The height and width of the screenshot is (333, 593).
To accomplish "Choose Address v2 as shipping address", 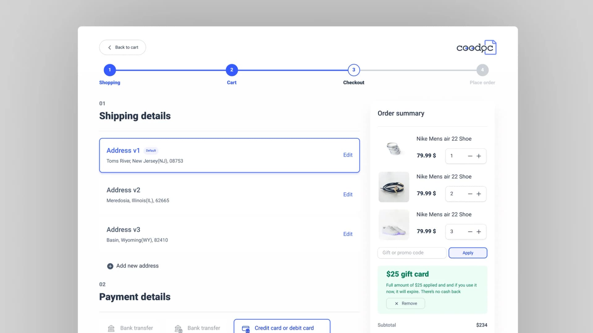I will [229, 195].
